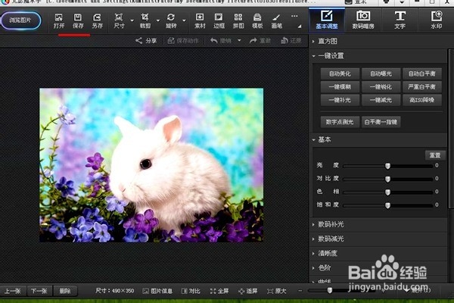Click the 保存动作 (save action) icon
The width and height of the screenshot is (454, 303).
[x=171, y=41]
